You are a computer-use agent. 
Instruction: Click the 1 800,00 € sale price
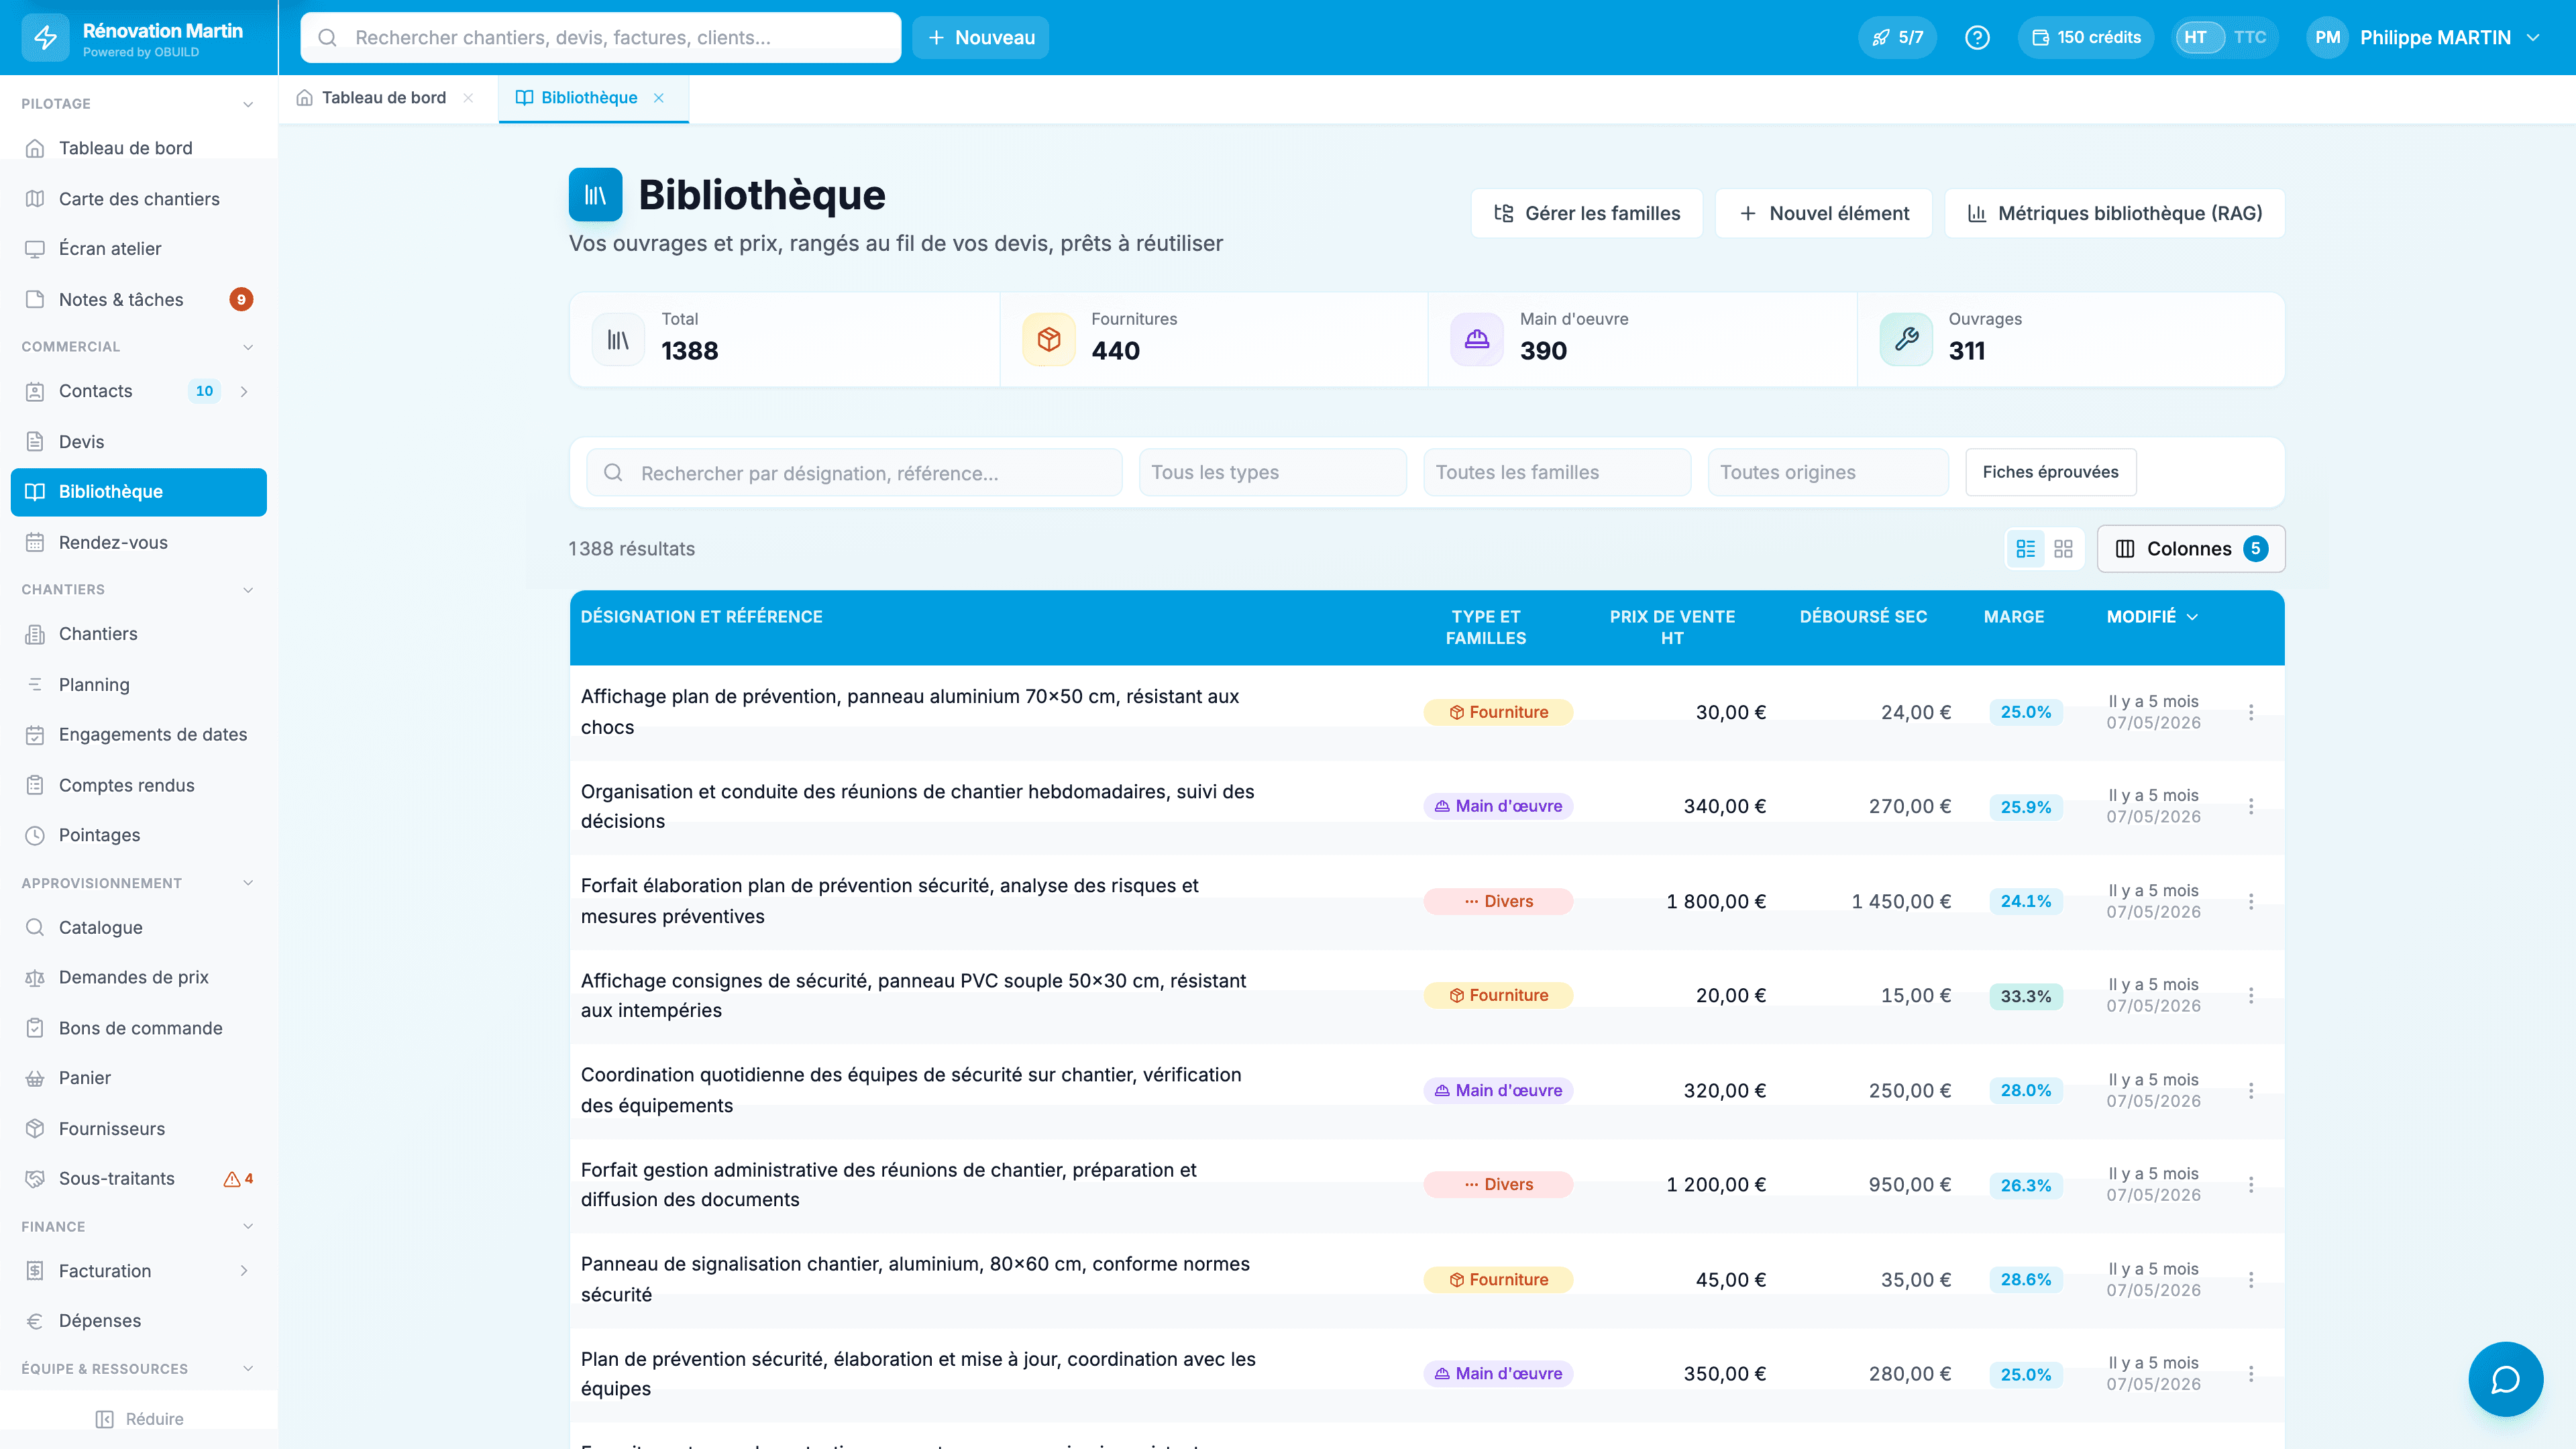(x=1715, y=901)
